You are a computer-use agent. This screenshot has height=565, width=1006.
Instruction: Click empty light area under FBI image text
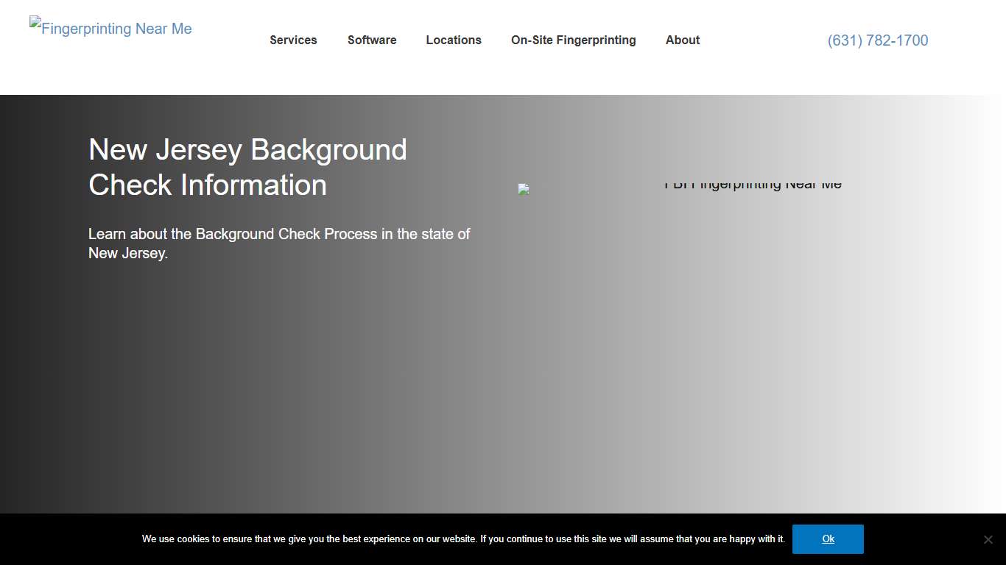coord(751,331)
